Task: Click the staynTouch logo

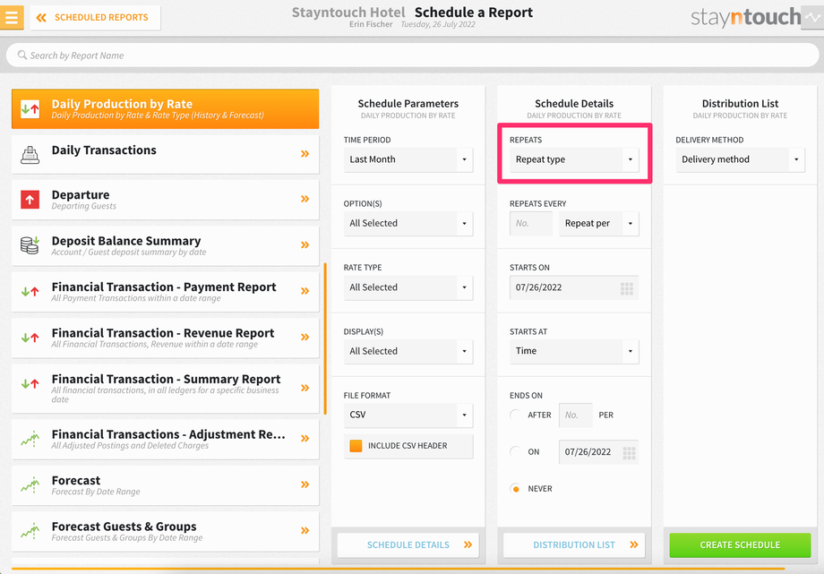Action: 745,17
